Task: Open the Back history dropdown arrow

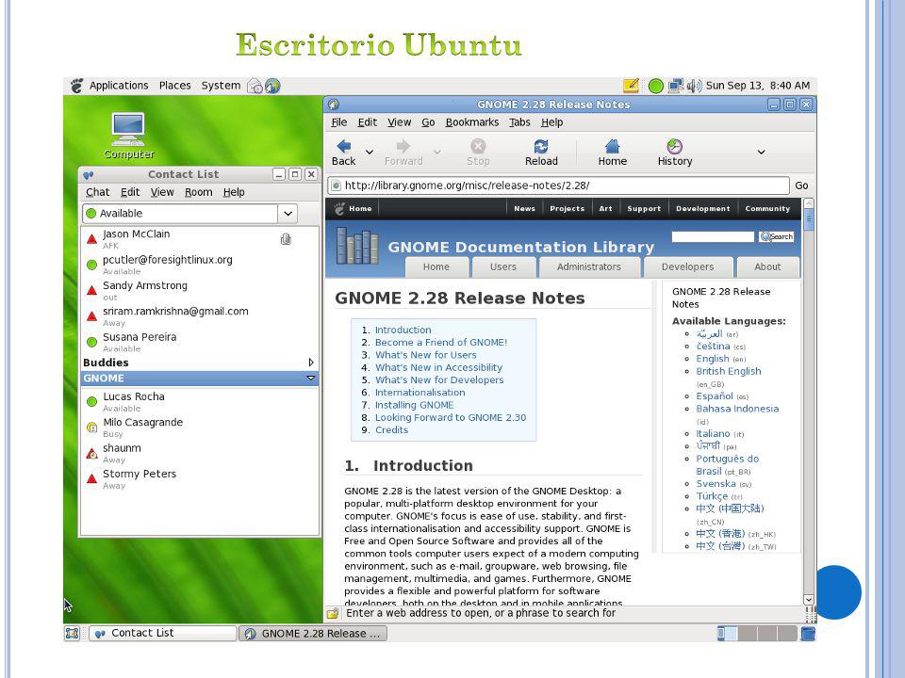Action: click(x=370, y=153)
